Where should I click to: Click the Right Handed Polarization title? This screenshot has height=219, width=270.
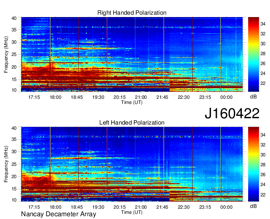pos(132,13)
